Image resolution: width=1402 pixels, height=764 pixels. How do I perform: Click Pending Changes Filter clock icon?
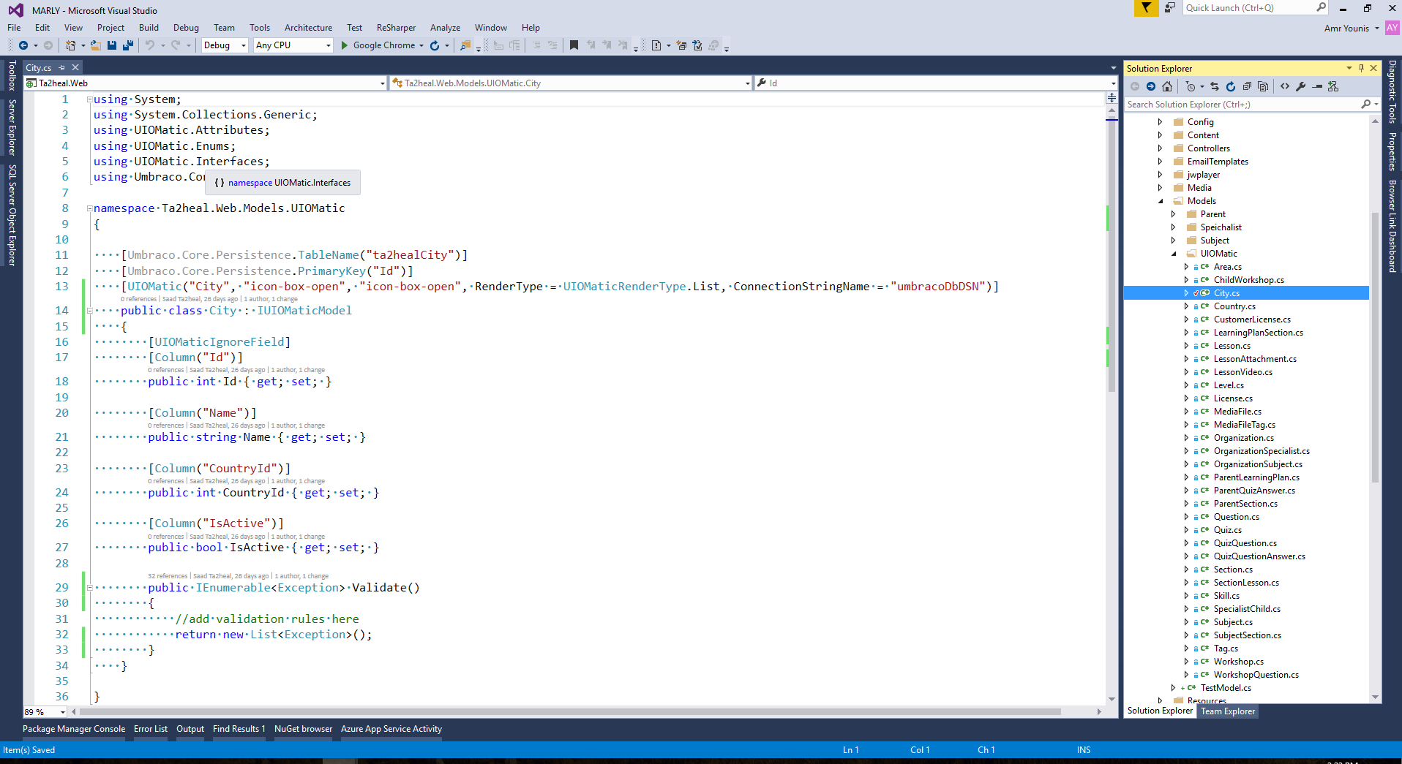click(1191, 86)
